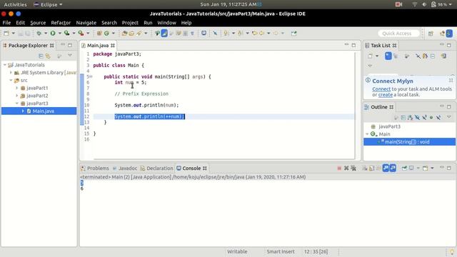Open the Source menu
Viewport: 457px width, 257px height.
[x=38, y=23]
